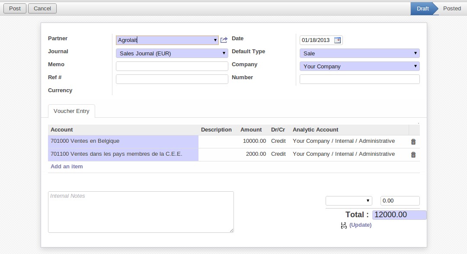This screenshot has height=254, width=467.
Task: Open the Your Company dropdown
Action: point(415,66)
